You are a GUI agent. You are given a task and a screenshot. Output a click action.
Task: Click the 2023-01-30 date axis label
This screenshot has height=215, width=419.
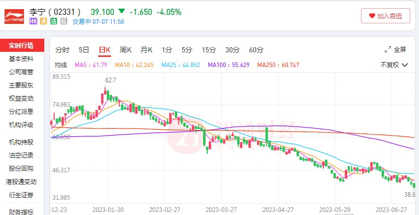[108, 210]
